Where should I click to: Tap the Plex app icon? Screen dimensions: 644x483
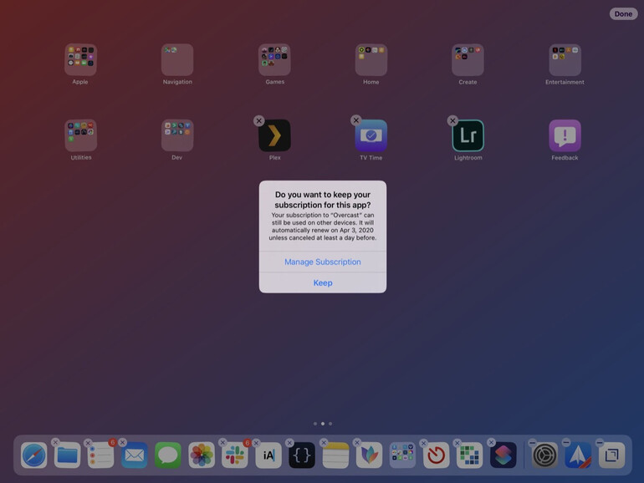coord(274,135)
